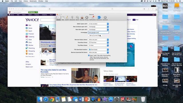Open System Preferences from the Dock
The width and height of the screenshot is (183, 103).
coord(117,99)
